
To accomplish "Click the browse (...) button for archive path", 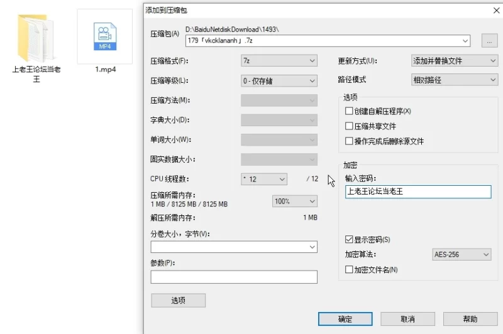I will pyautogui.click(x=489, y=41).
